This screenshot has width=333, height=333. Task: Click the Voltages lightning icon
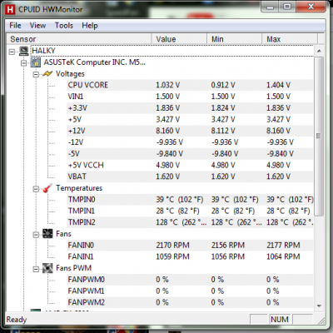tap(47, 74)
